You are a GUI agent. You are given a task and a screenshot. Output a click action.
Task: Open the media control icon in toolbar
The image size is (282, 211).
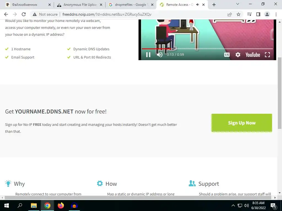249,14
